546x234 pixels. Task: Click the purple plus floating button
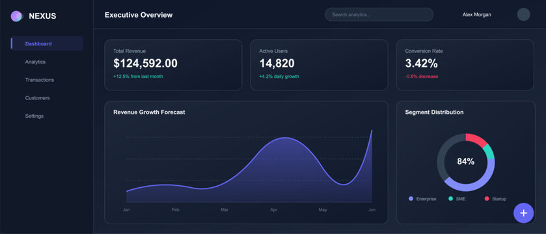coord(523,213)
